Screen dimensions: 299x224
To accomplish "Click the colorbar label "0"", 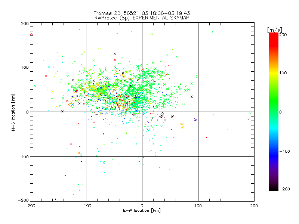I will pos(280,112).
